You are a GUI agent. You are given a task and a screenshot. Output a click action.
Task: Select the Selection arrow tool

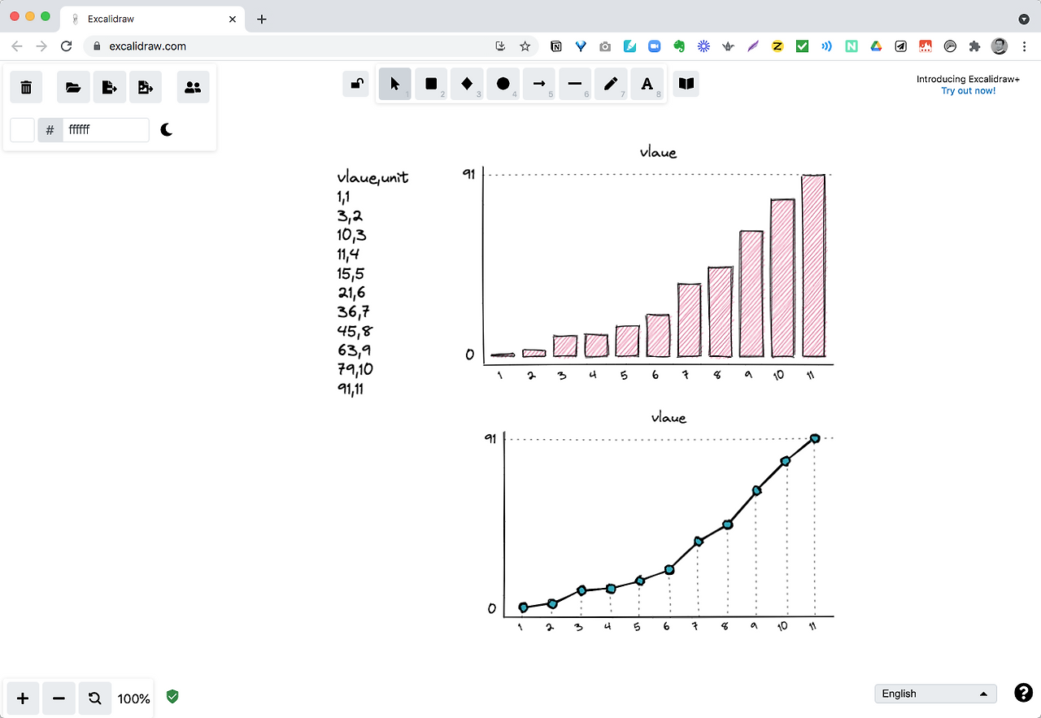coord(395,84)
